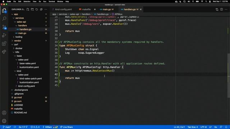Click the main branch indicator in status bar
This screenshot has height=129, width=230.
[x=7, y=127]
